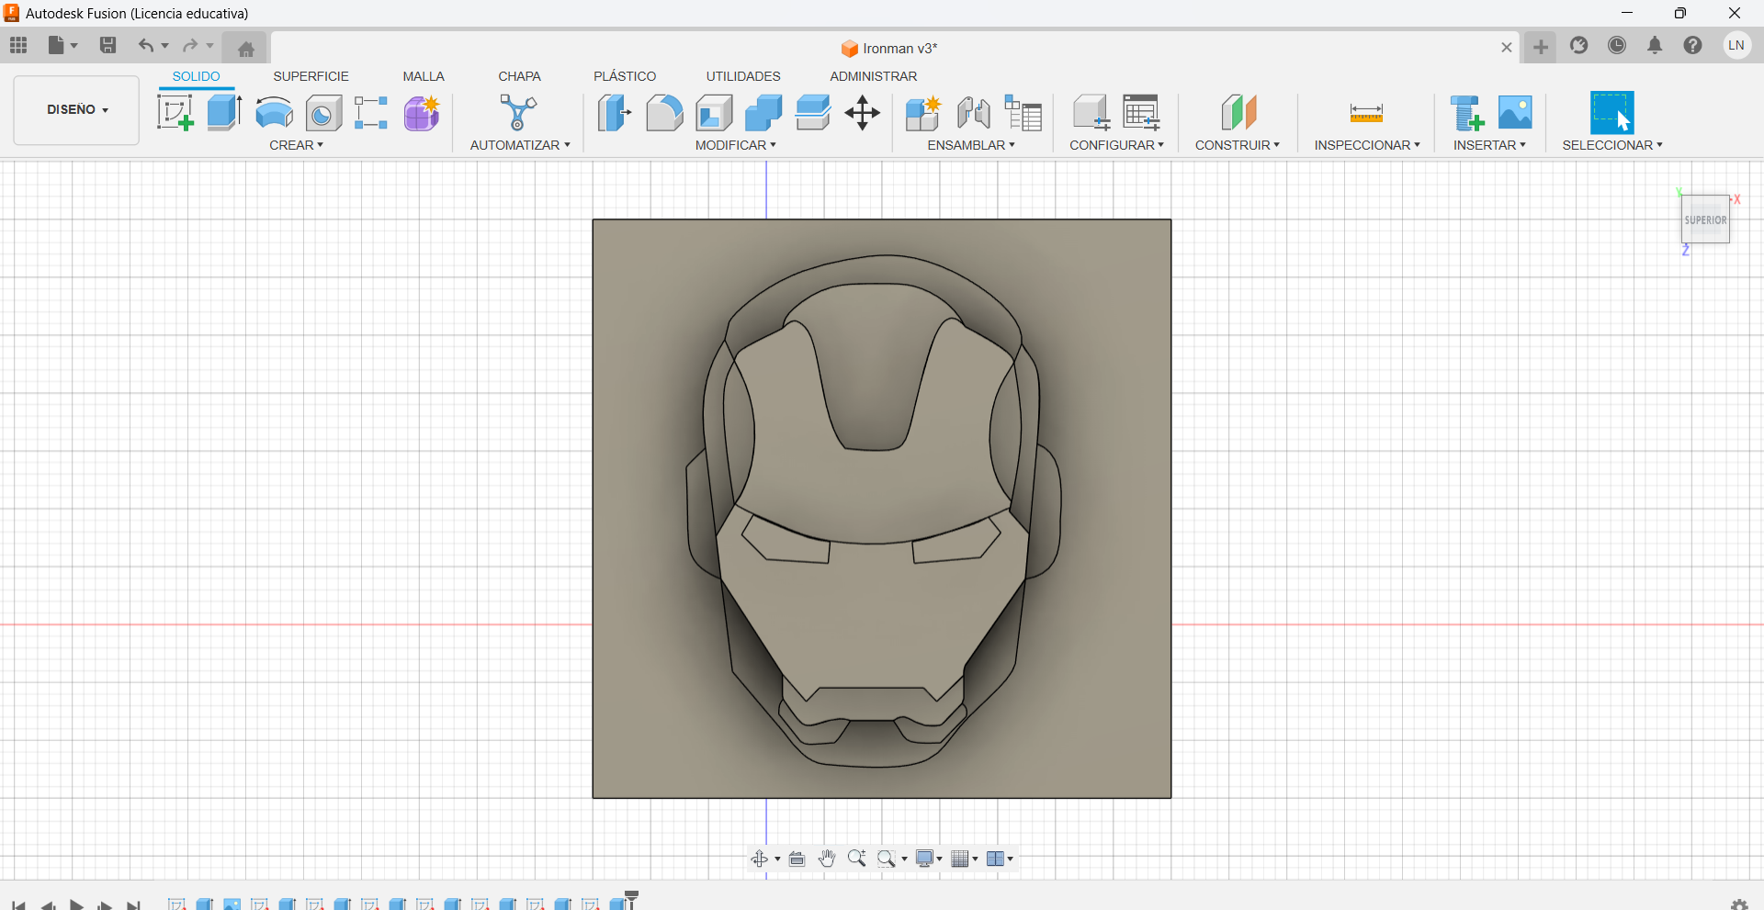1764x910 pixels.
Task: Open the purple Create Form tool
Action: coord(422,113)
